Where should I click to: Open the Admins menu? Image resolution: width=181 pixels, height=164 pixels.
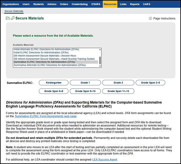point(52,4)
